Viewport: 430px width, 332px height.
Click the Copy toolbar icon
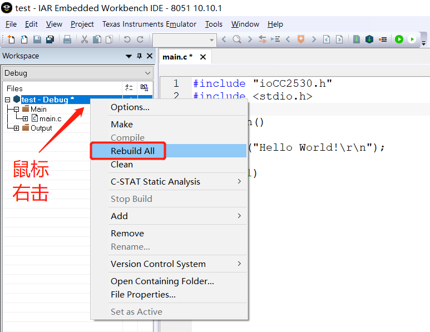coord(97,39)
